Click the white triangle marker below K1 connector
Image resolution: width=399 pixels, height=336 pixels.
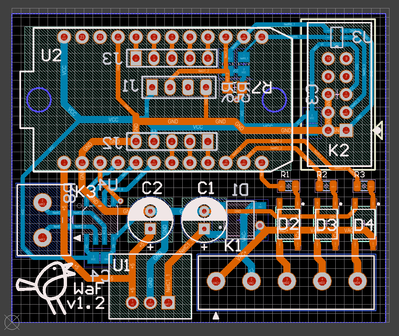216,316
